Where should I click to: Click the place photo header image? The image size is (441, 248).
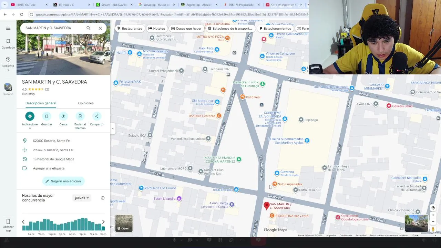tap(63, 54)
